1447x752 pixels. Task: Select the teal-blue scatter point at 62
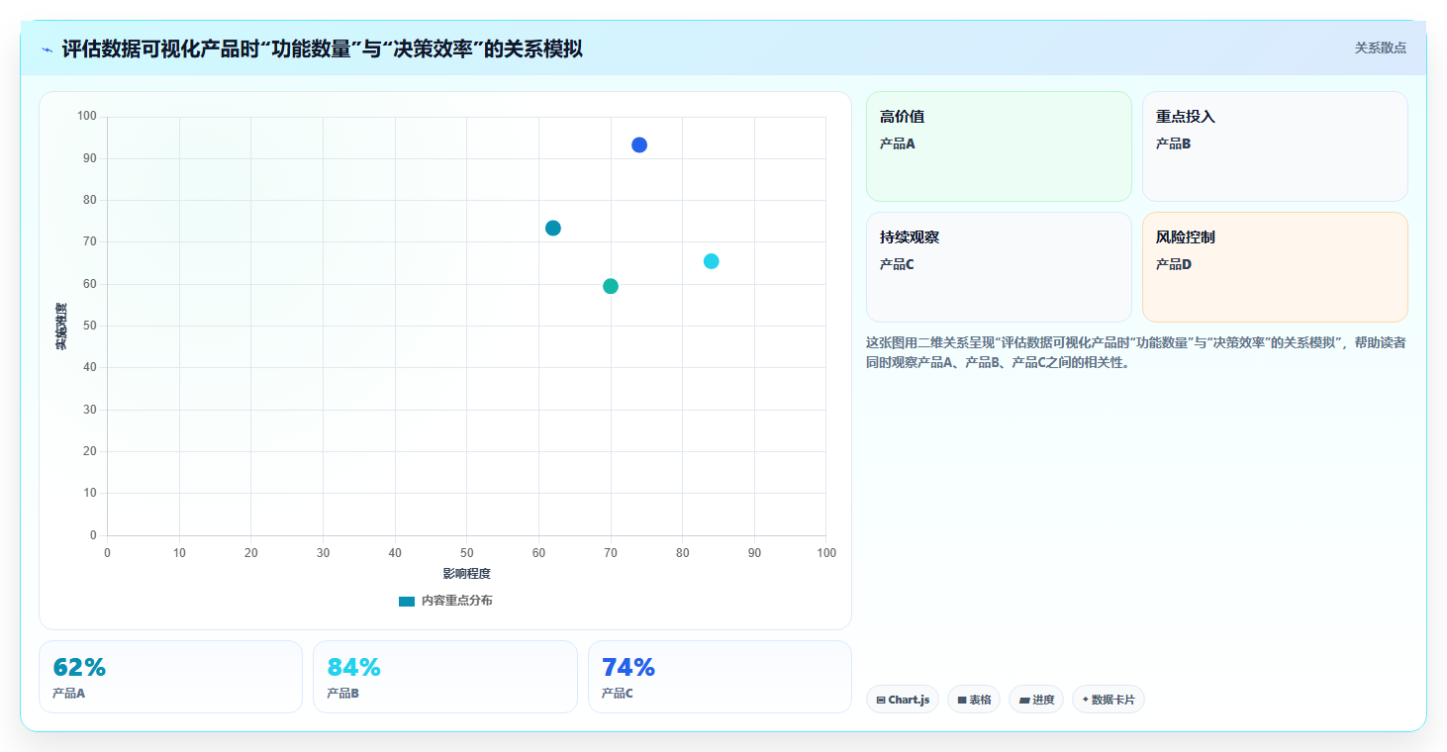click(x=553, y=229)
